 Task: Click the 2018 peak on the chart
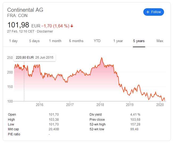click(101, 58)
